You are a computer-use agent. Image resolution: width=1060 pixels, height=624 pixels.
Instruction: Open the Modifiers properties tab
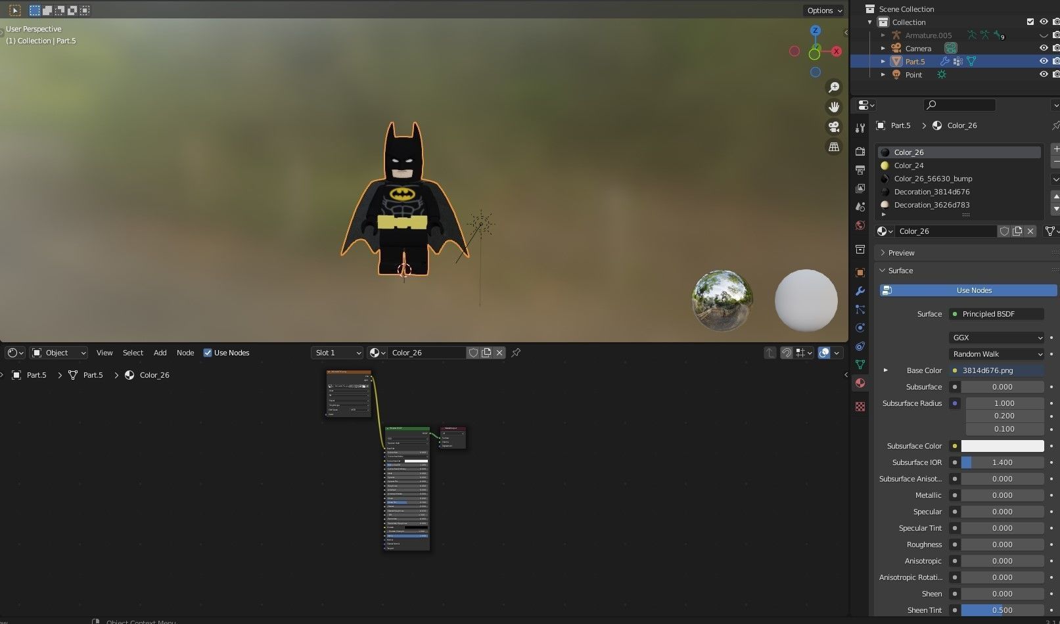860,291
